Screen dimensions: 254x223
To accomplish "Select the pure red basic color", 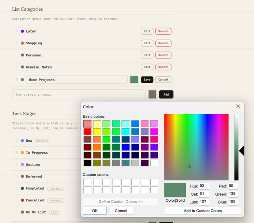I will coord(87,131).
